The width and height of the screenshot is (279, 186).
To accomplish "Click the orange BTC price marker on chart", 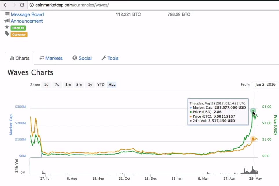I will [x=253, y=139].
